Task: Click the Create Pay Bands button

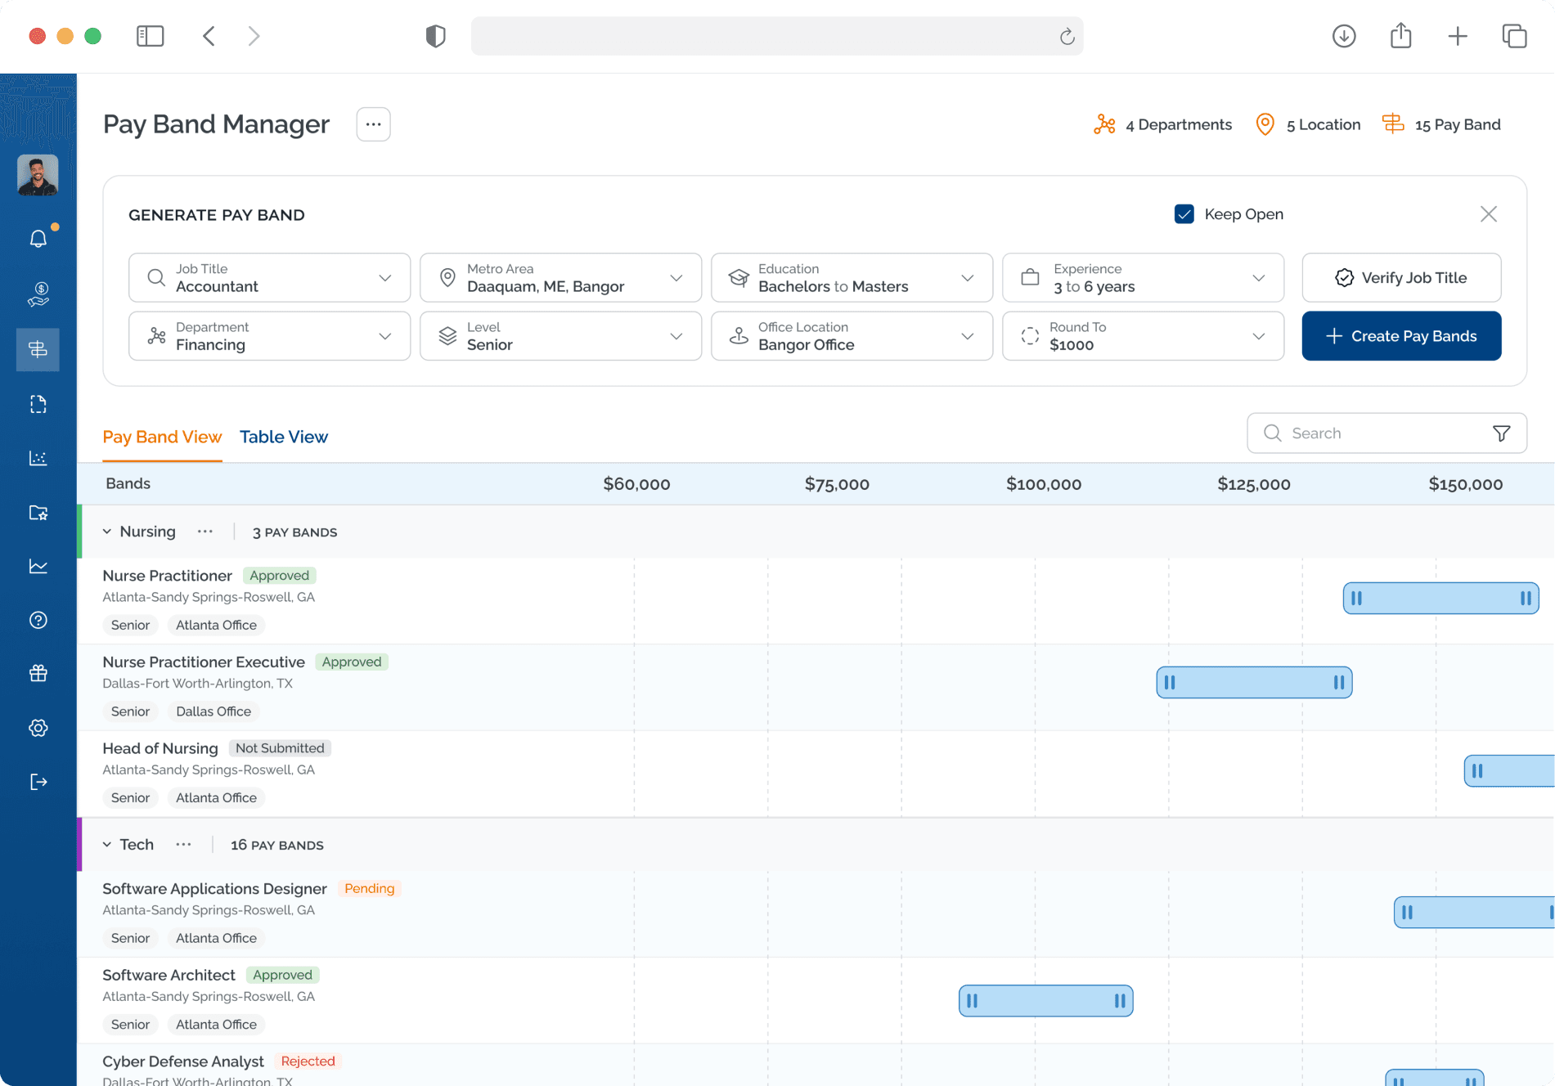Action: pyautogui.click(x=1401, y=336)
